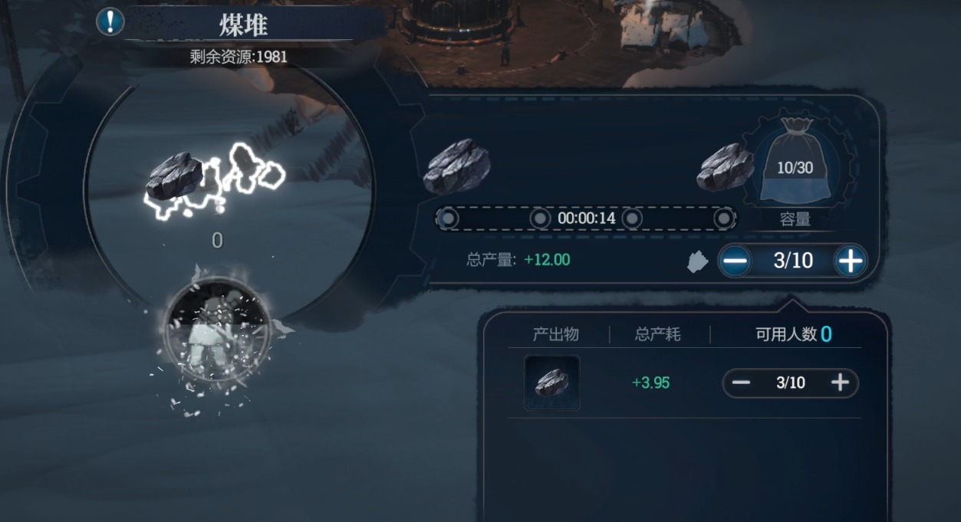This screenshot has height=522, width=961.
Task: Click the exclamation info icon beside 煤堆
Action: coord(110,21)
